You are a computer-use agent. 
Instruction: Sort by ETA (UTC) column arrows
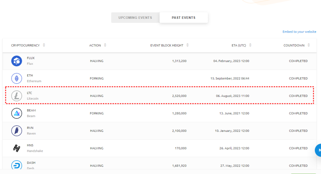coord(250,45)
